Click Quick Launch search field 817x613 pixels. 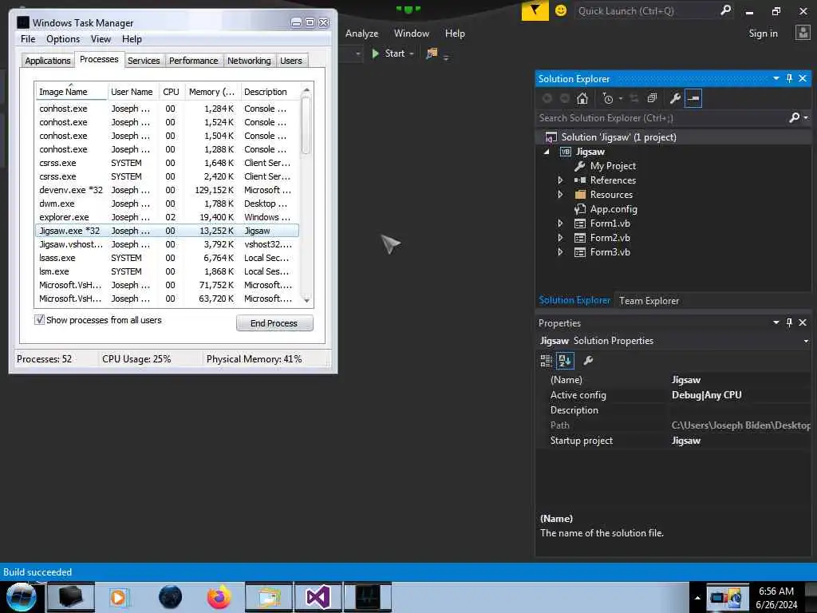(647, 10)
